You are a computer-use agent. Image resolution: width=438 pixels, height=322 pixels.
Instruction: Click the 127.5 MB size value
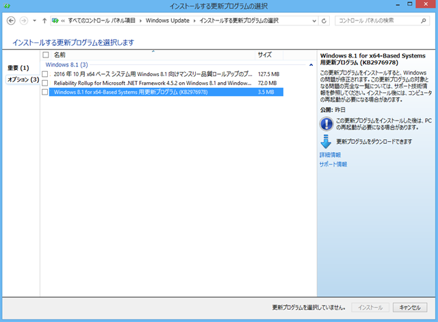click(x=268, y=74)
